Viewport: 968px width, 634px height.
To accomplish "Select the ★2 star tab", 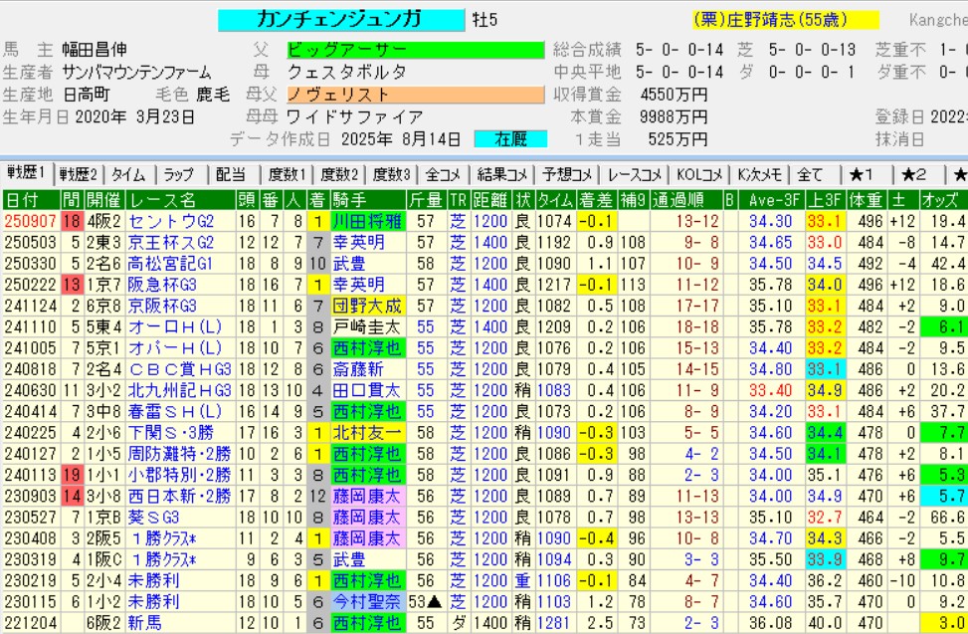I will (913, 174).
